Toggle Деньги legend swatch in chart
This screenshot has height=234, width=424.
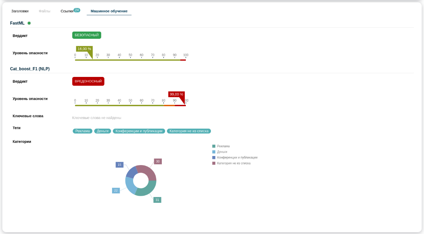coord(214,152)
